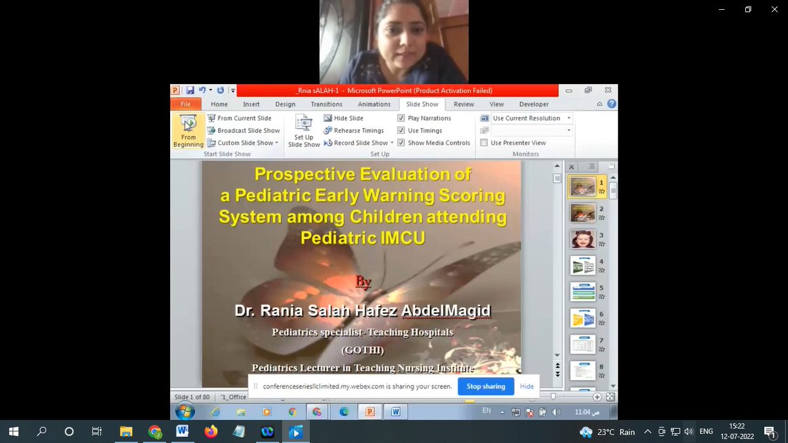
Task: Open Edge in the shared taskbar
Action: pos(344,412)
